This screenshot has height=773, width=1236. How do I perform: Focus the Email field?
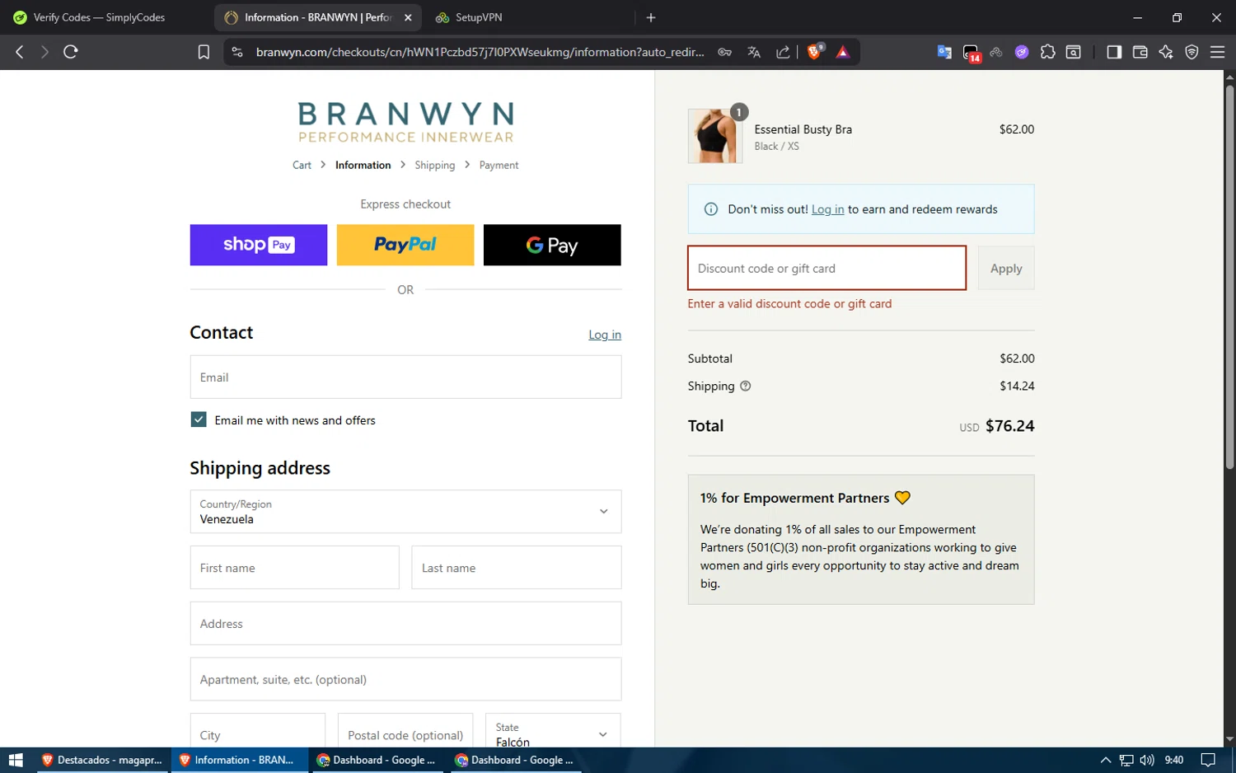tap(405, 377)
